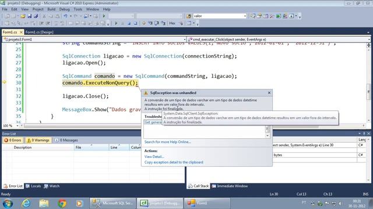Click the New Project toolbar icon

tap(8, 16)
